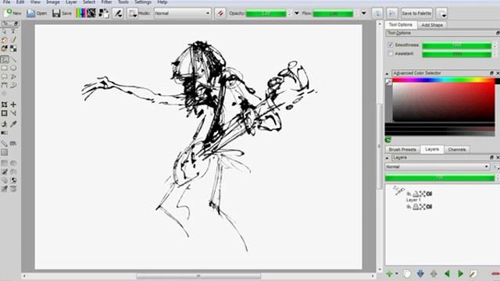Viewport: 500px width, 281px height.
Task: Select the text tool in toolbox
Action: point(13,31)
